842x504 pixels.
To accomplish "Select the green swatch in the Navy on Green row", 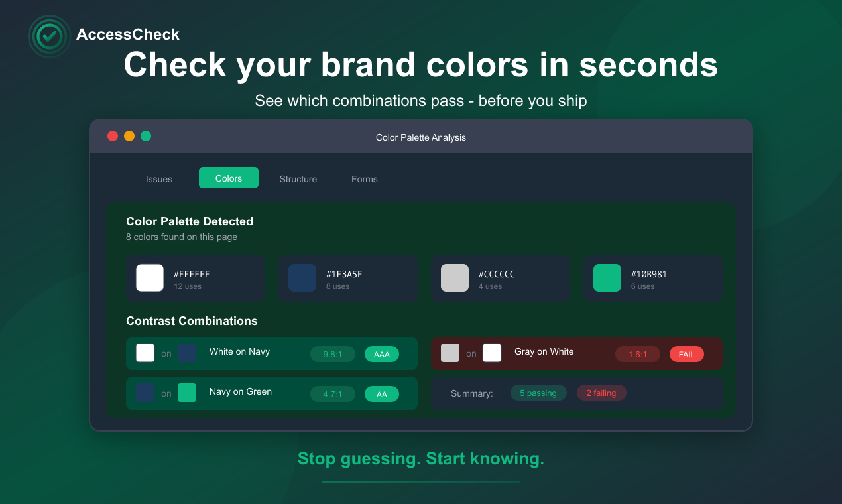I will [x=187, y=393].
